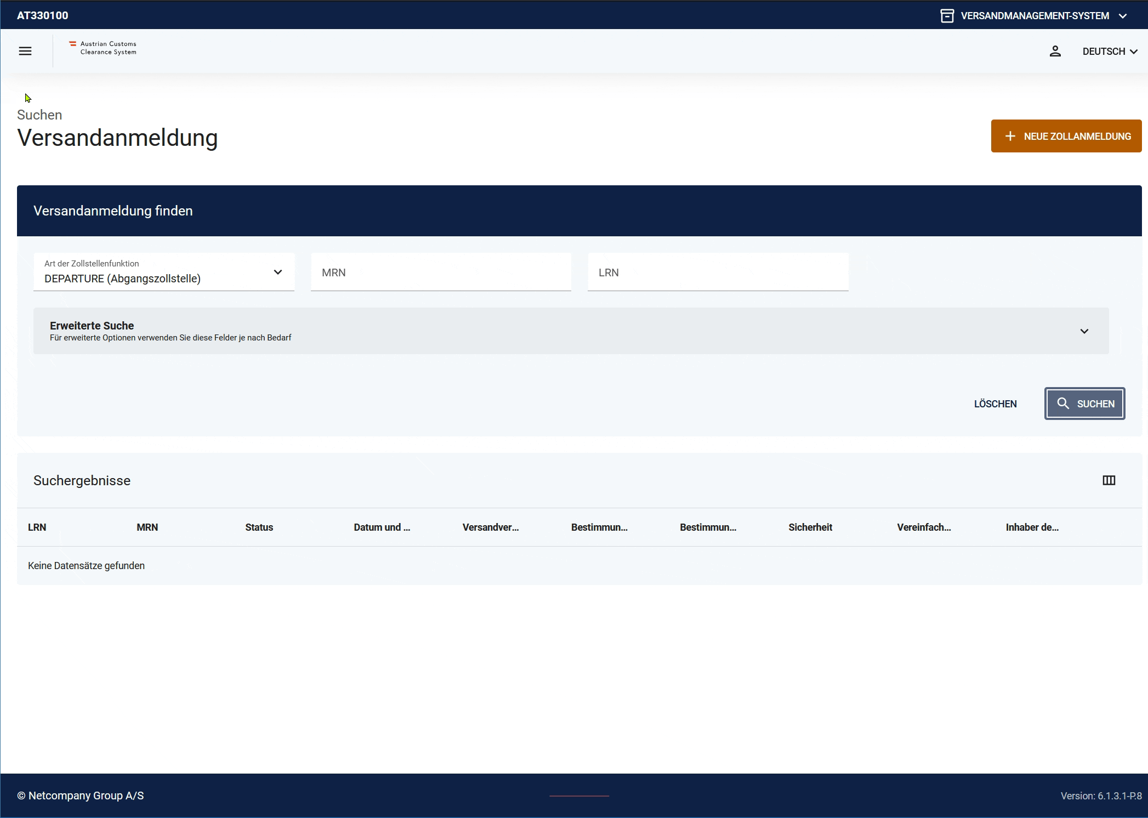Click the Inhaber de... column header
This screenshot has width=1148, height=818.
point(1032,527)
